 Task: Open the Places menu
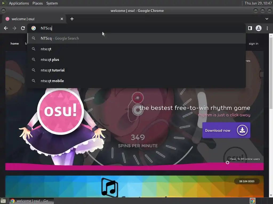(37, 3)
